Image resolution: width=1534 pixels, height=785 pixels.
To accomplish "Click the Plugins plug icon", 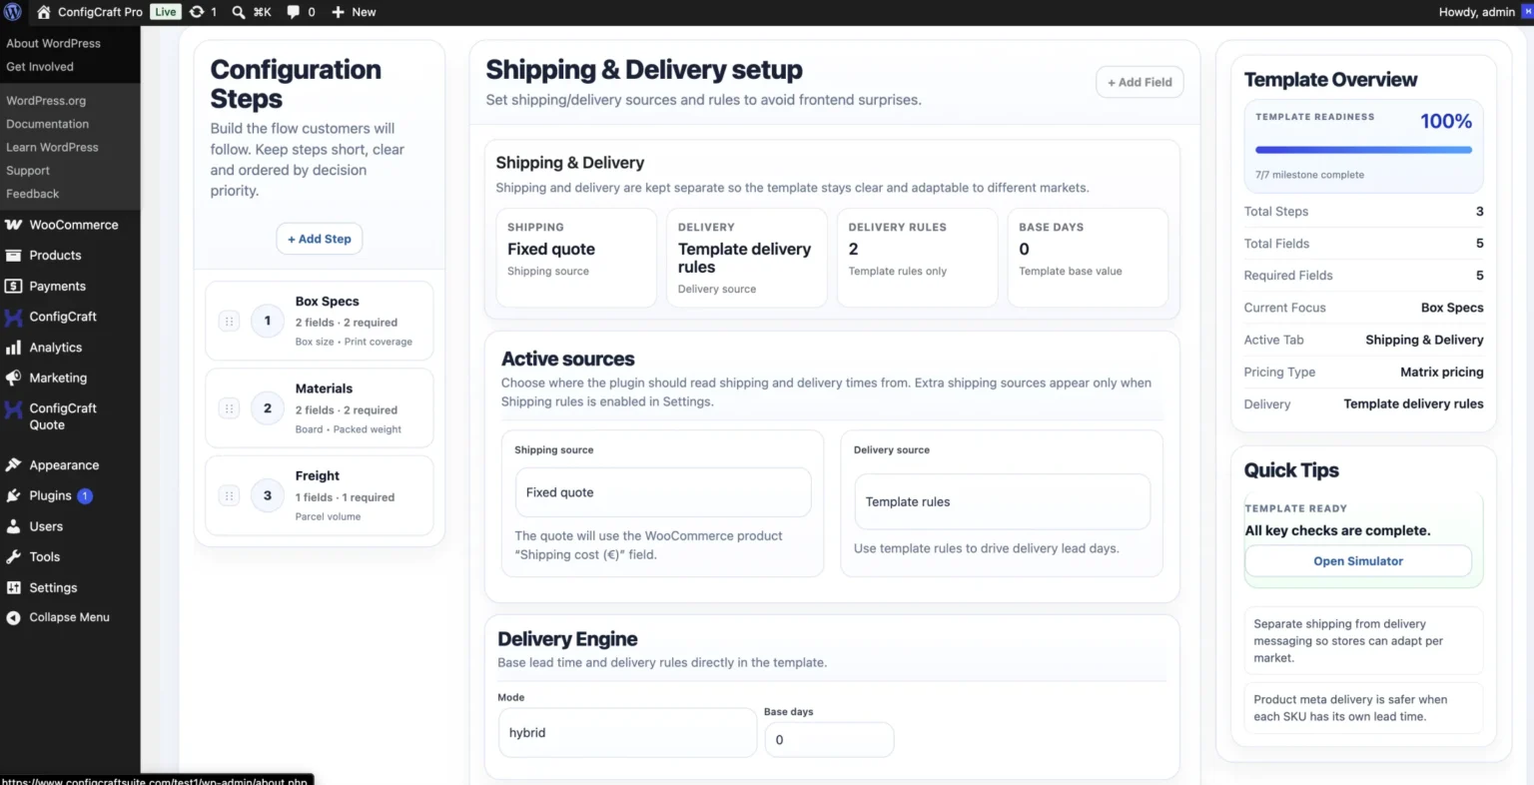I will pyautogui.click(x=14, y=496).
